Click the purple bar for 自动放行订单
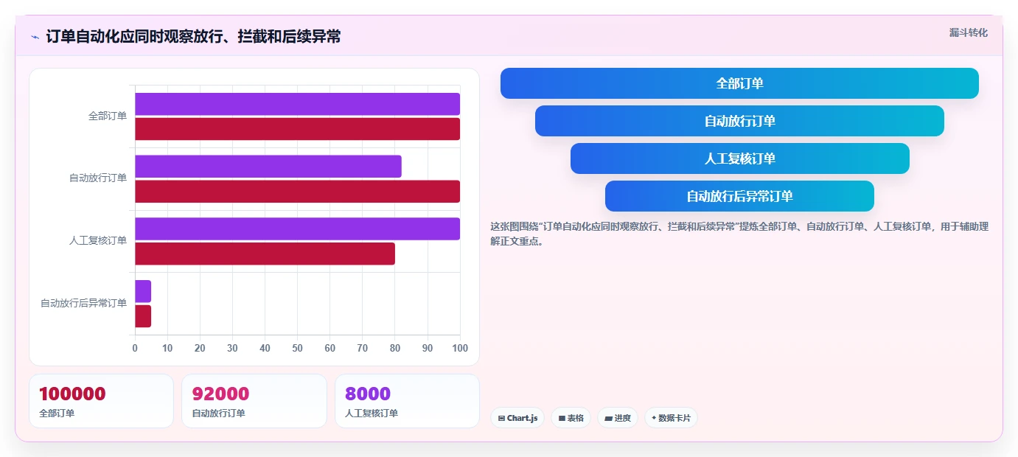 click(268, 167)
